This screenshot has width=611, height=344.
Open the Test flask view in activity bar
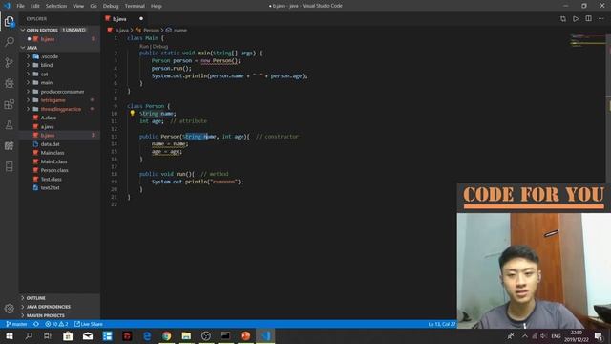[9, 125]
